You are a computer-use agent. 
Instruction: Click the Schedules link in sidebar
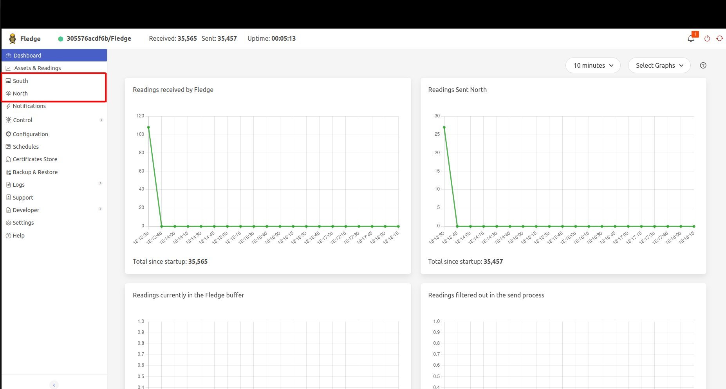click(x=25, y=147)
